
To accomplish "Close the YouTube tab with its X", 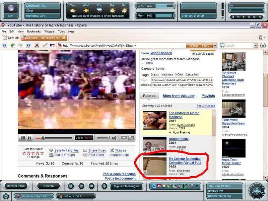I will coord(64,38).
